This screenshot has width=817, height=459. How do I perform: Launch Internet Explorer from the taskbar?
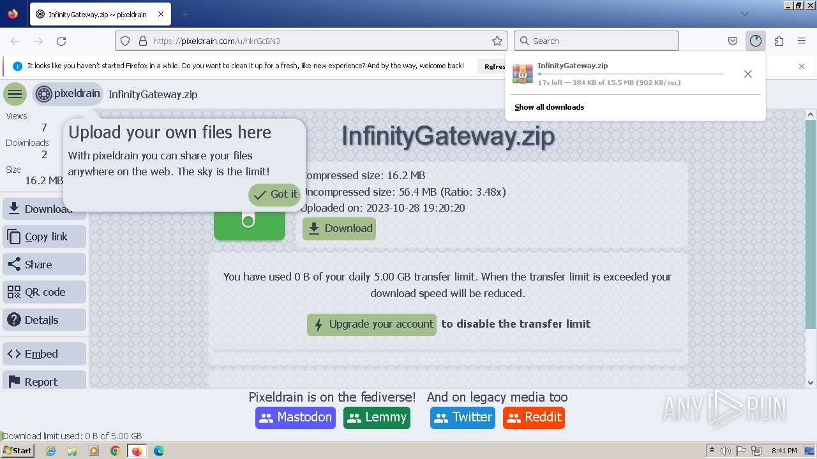tap(50, 451)
